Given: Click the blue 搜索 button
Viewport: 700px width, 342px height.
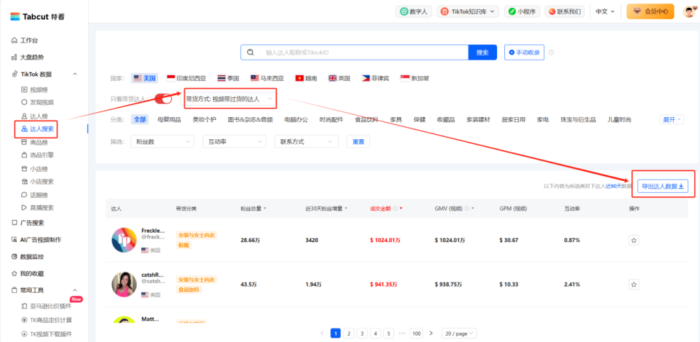Looking at the screenshot, I should click(482, 52).
